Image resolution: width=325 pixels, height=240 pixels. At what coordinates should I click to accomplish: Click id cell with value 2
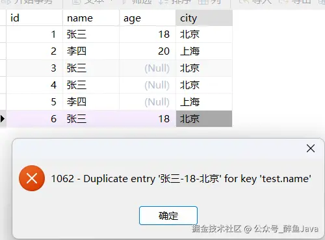coord(34,51)
